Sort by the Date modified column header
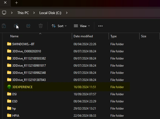Viewport: 160px width, 119px height. 83,36
